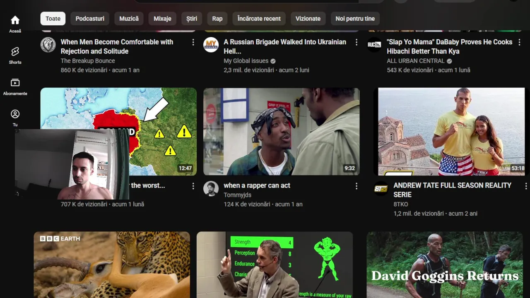The image size is (530, 298).
Task: Go to Acasă home in sidebar
Action: tap(15, 24)
